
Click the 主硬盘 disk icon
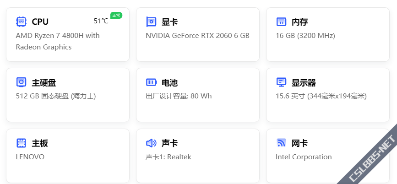(21, 82)
